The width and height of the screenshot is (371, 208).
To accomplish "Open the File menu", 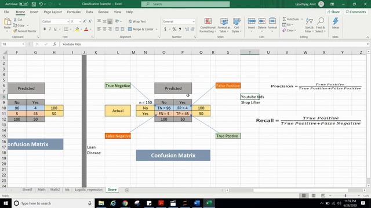I will (6, 12).
